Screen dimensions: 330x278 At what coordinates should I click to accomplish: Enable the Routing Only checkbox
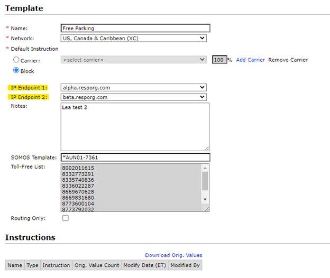[66, 218]
